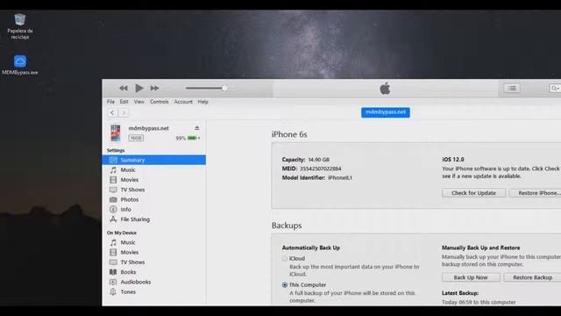This screenshot has width=561, height=316.
Task: Eject the mdmbypass.net device
Action: 196,128
